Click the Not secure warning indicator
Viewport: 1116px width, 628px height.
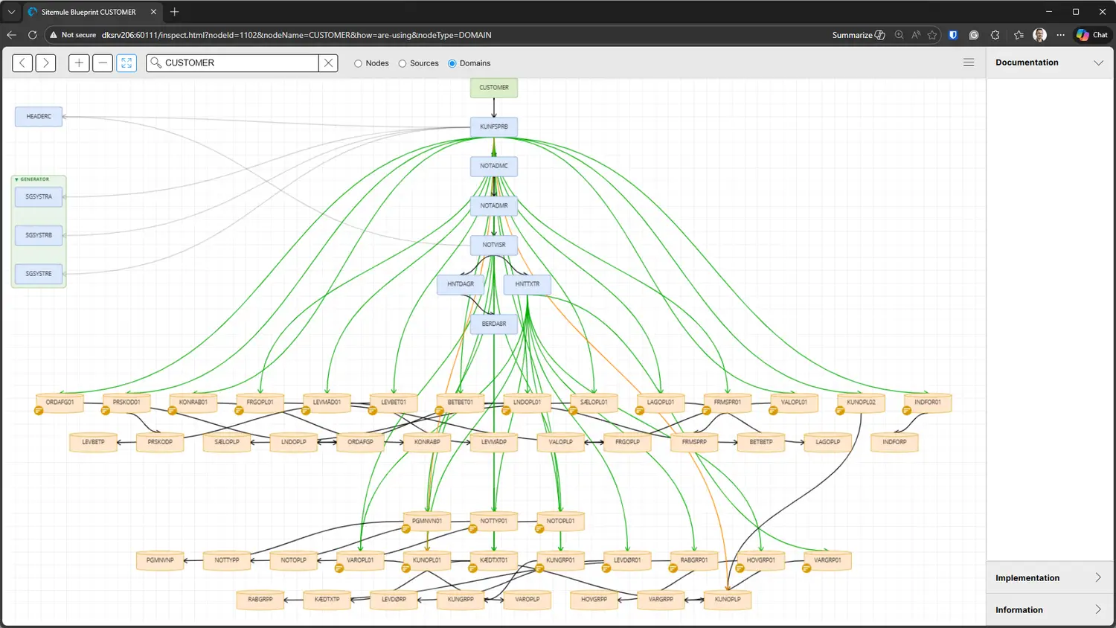[73, 35]
